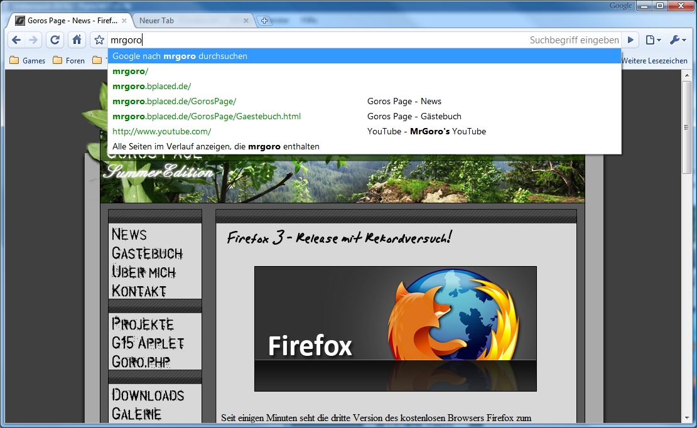
Task: Click the Firefox logo banner image
Action: point(396,329)
